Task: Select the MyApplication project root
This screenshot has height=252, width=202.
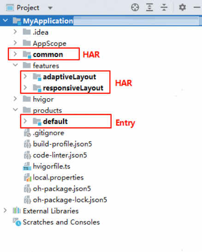Action: pos(48,21)
